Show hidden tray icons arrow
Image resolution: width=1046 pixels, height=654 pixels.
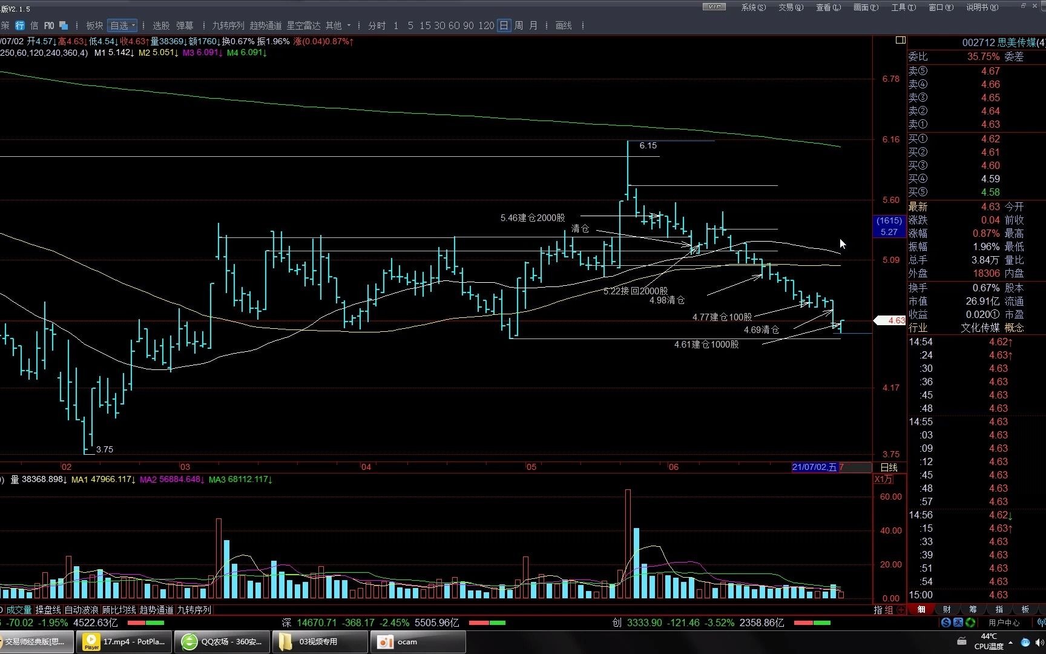pyautogui.click(x=1011, y=642)
